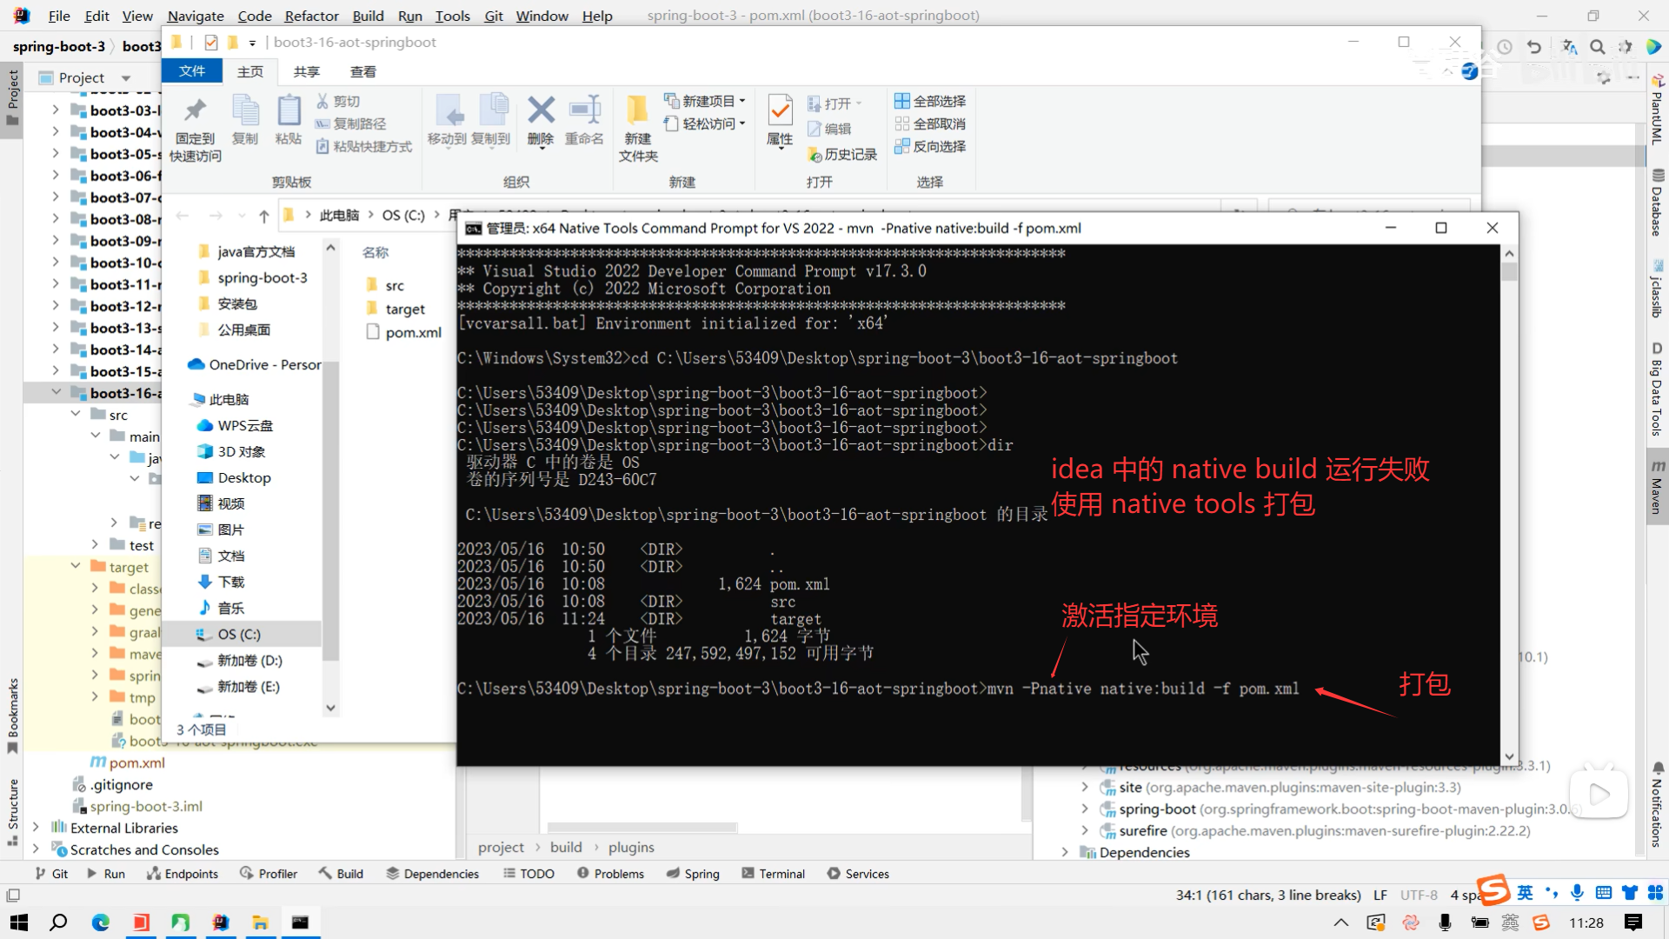Viewport: 1669px width, 939px height.
Task: Open the Refactor menu
Action: [x=311, y=16]
